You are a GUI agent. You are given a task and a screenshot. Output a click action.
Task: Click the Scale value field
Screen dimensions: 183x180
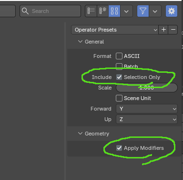tap(147, 88)
